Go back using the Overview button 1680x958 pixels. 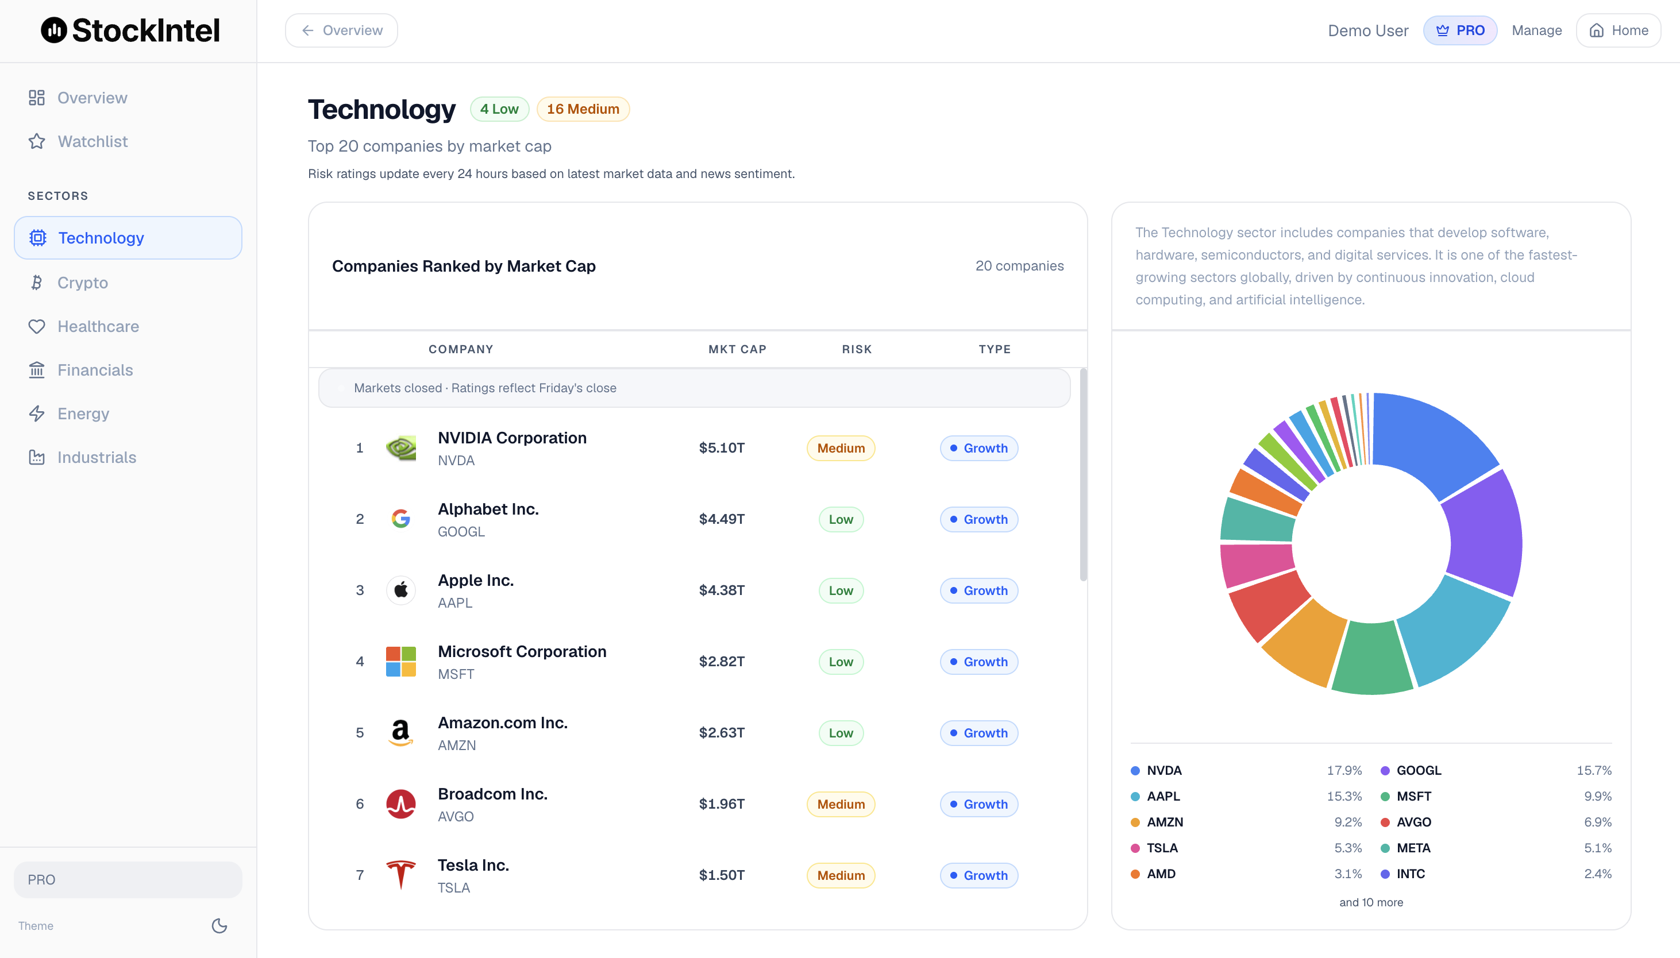tap(341, 30)
